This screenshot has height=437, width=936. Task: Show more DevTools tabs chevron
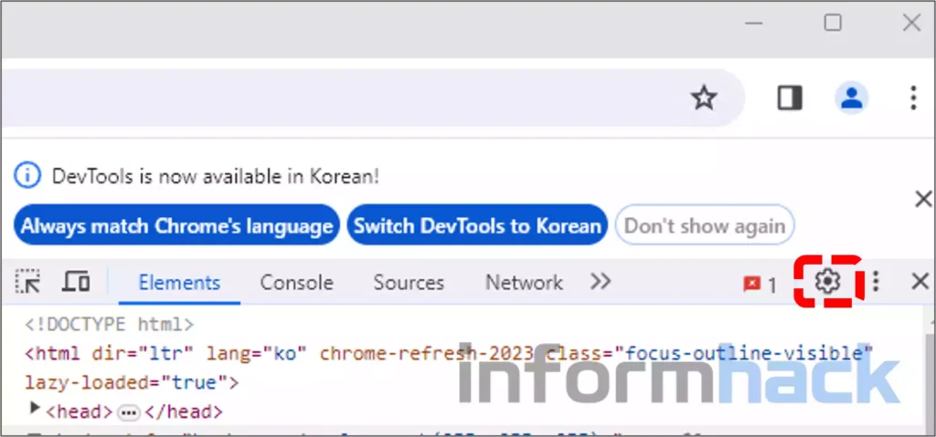tap(600, 281)
